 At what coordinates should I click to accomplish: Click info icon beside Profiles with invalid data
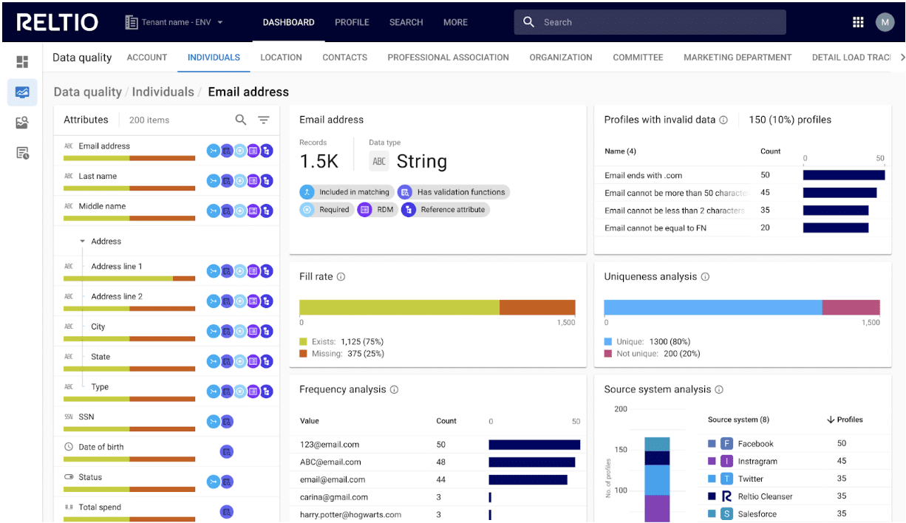723,120
